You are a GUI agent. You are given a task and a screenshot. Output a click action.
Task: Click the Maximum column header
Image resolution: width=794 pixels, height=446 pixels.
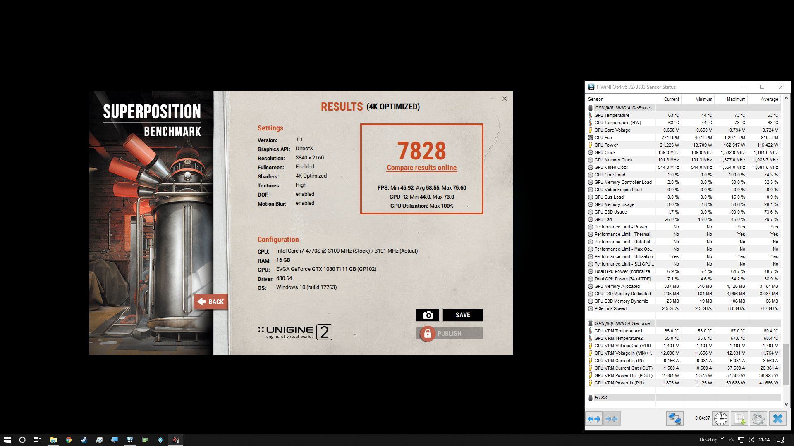pyautogui.click(x=736, y=99)
